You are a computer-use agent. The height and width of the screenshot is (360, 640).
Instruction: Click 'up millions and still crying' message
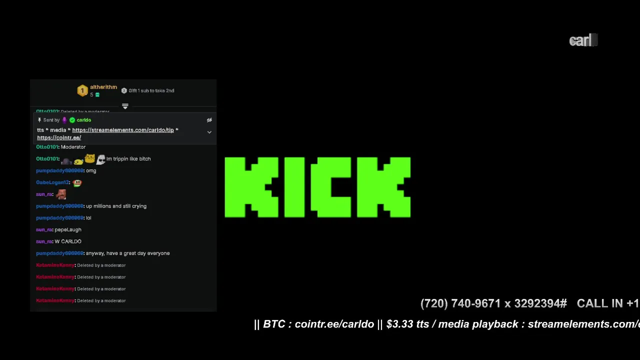[116, 206]
